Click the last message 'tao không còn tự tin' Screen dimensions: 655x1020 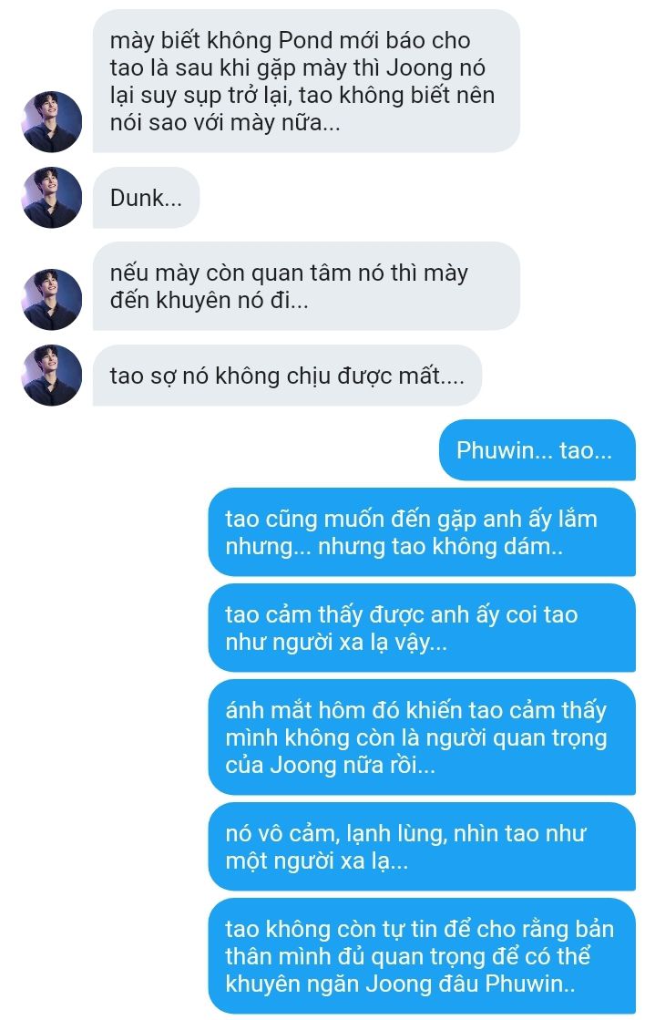point(422,955)
